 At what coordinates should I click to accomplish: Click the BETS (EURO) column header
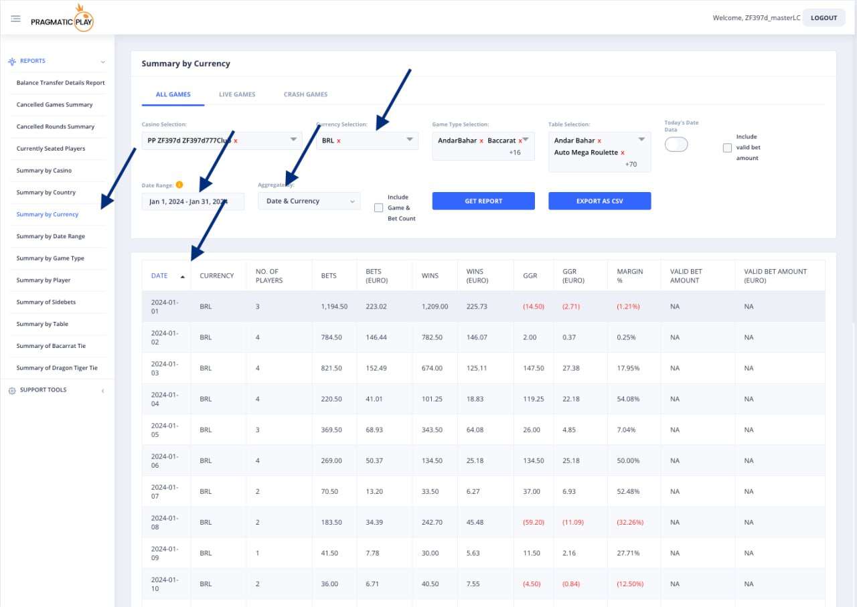tap(377, 276)
